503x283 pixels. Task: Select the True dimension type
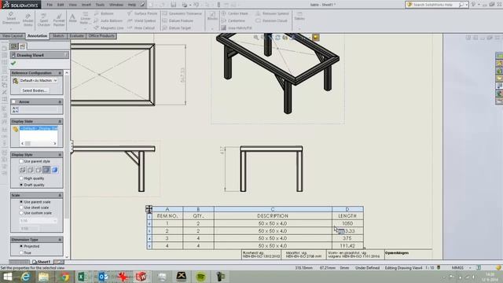coord(21,252)
